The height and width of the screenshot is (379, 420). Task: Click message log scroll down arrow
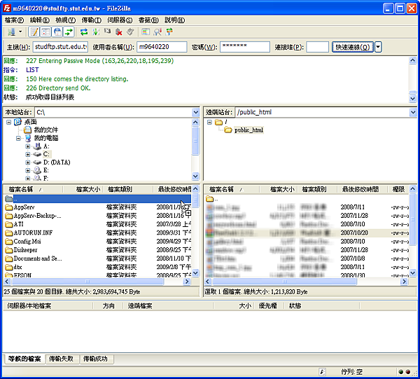[413, 99]
